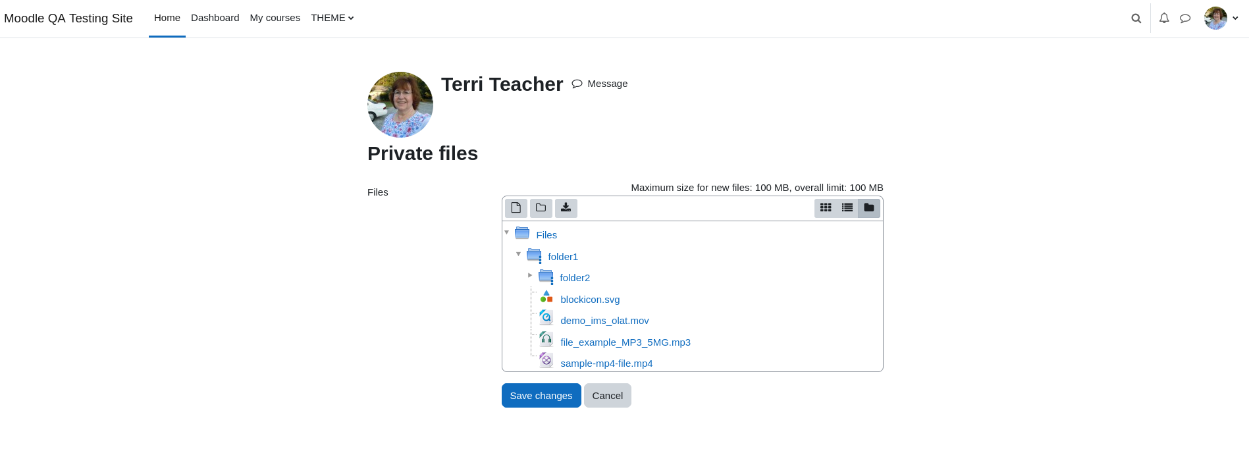This screenshot has height=457, width=1249.
Task: Expand the folder2 tree node
Action: coord(530,275)
